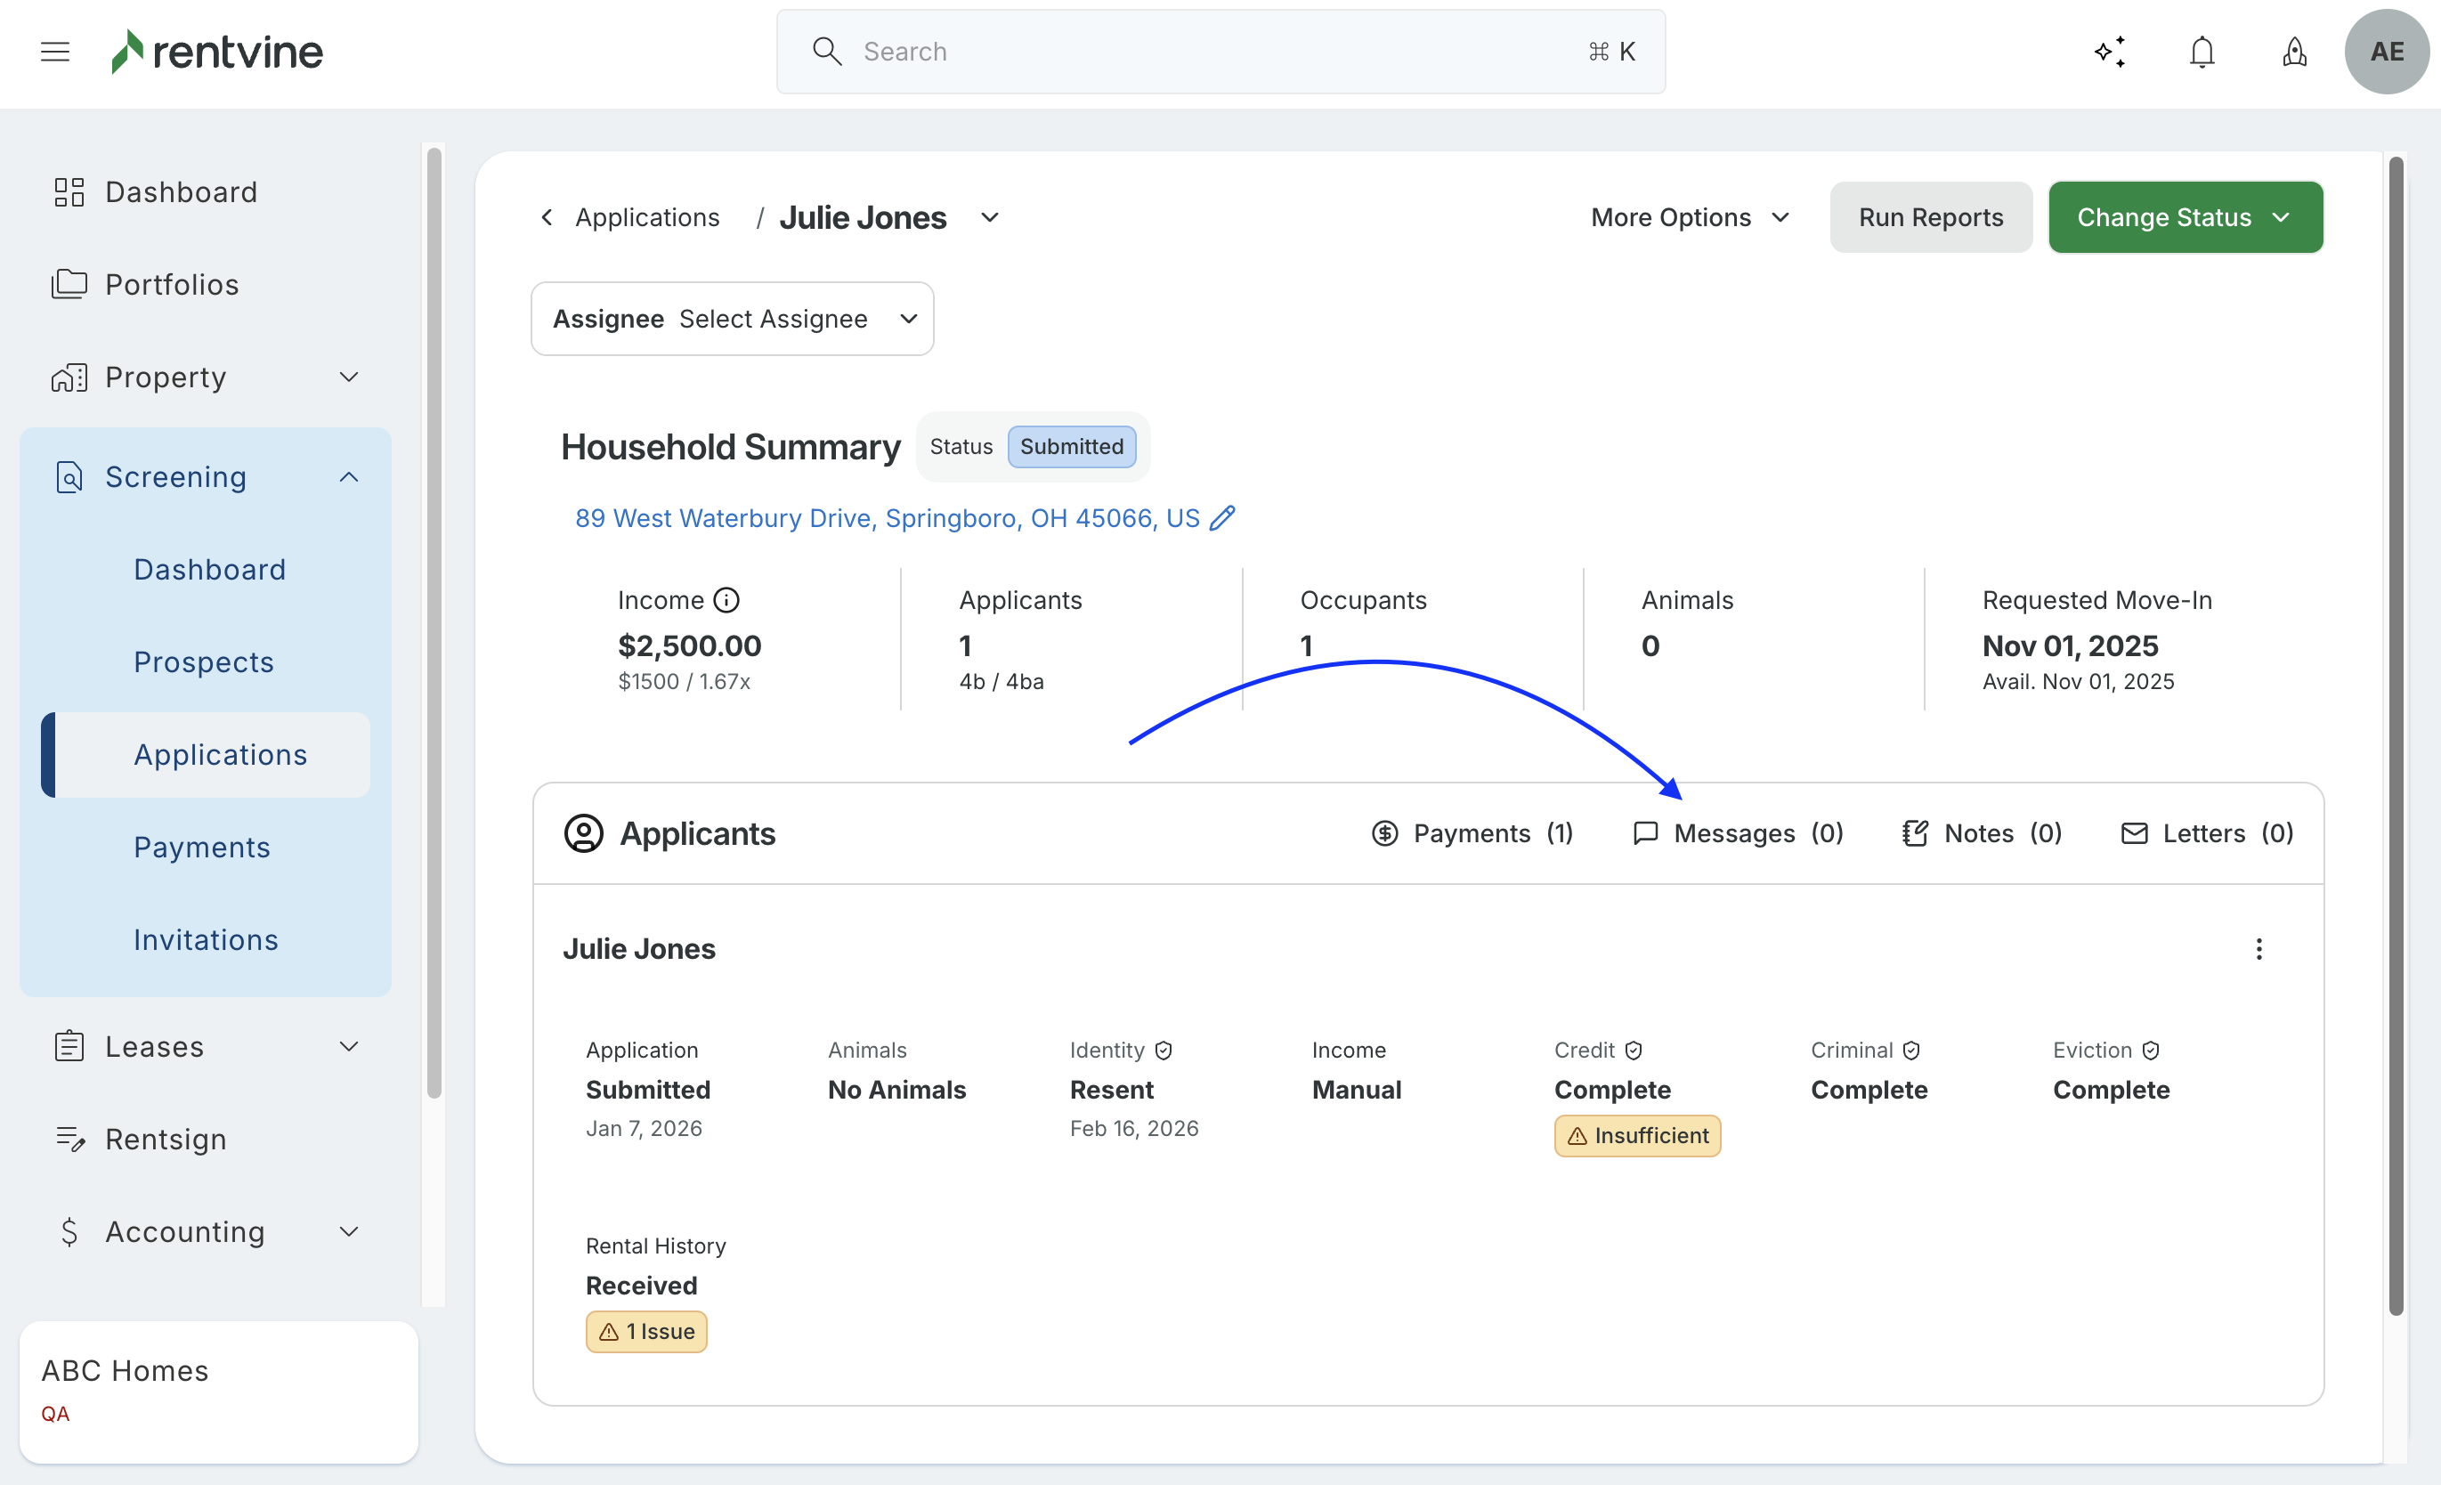The image size is (2441, 1485).
Task: Select Prospects in Screening submenu
Action: click(203, 661)
